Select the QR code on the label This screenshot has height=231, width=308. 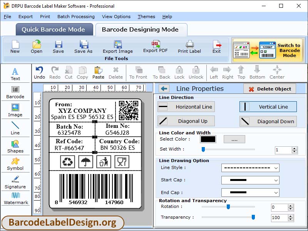pos(129,110)
